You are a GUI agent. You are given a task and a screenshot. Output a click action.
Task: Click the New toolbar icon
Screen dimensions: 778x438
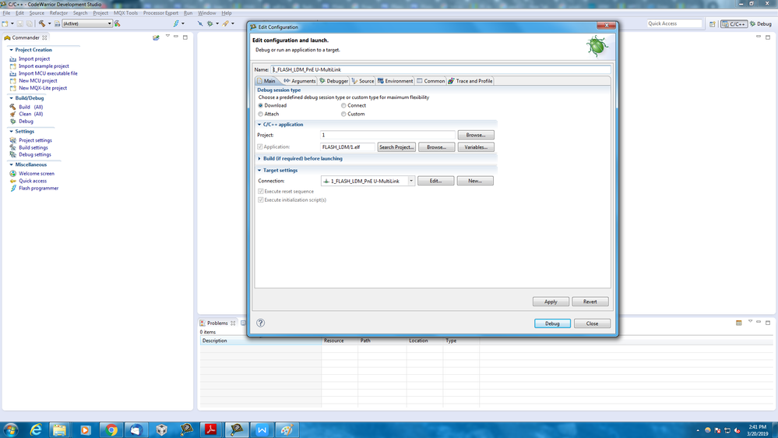coord(5,23)
